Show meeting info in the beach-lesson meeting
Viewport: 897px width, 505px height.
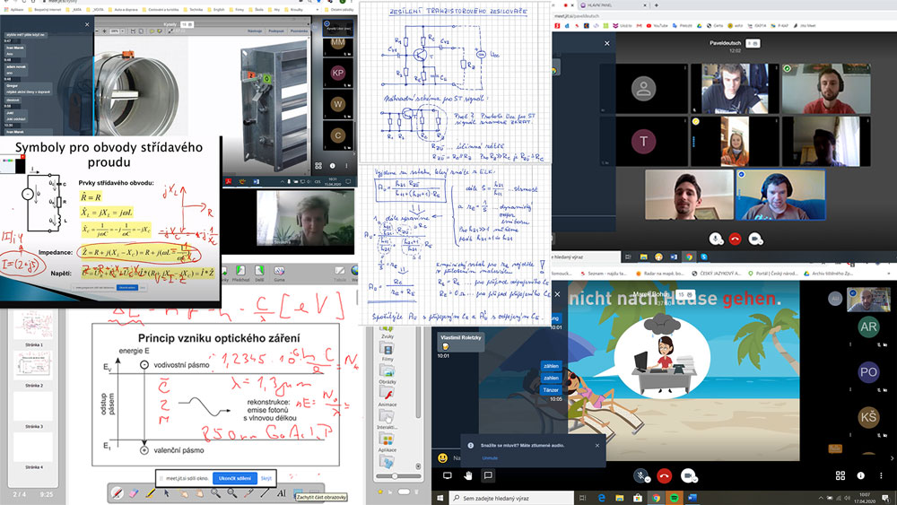pos(860,475)
